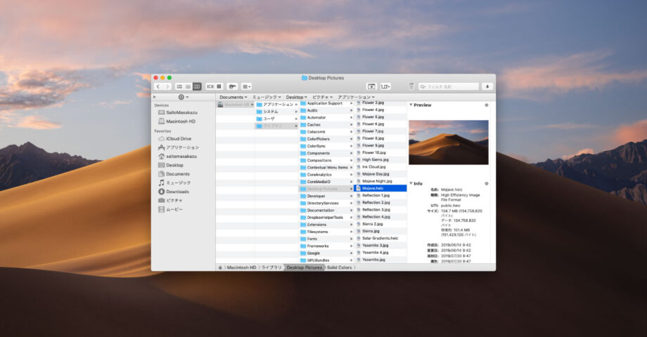Switch to icon list view mode
Image resolution: width=647 pixels, height=337 pixels.
tap(179, 86)
